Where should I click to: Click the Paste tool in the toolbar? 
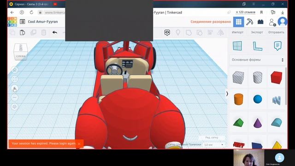point(23,33)
